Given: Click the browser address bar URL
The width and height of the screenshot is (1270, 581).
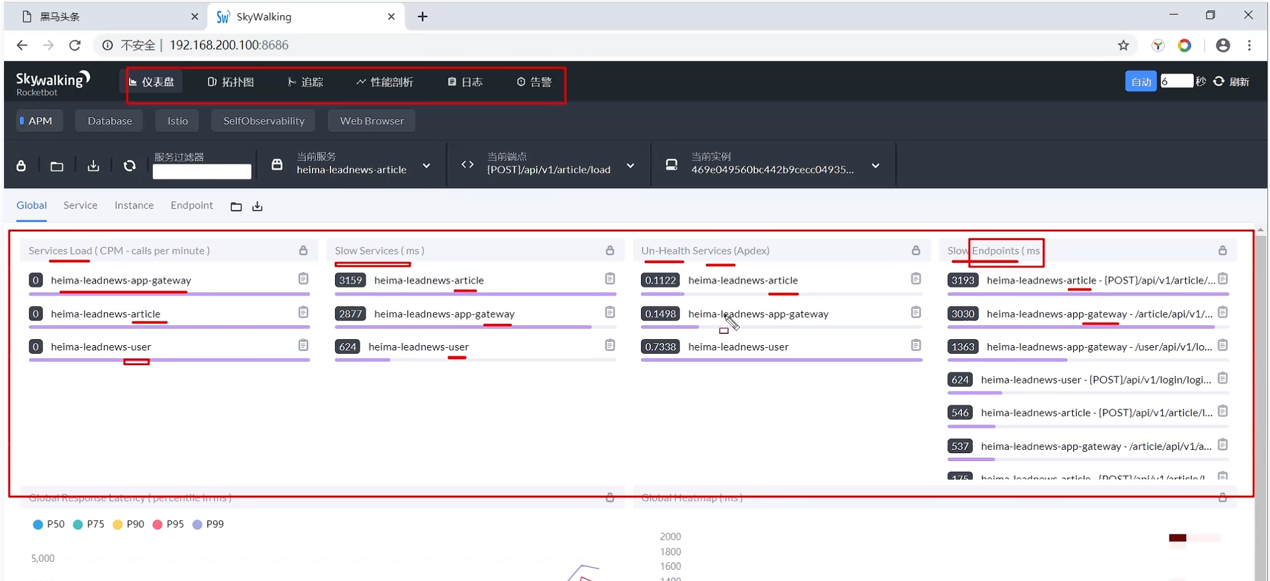Looking at the screenshot, I should (x=229, y=45).
